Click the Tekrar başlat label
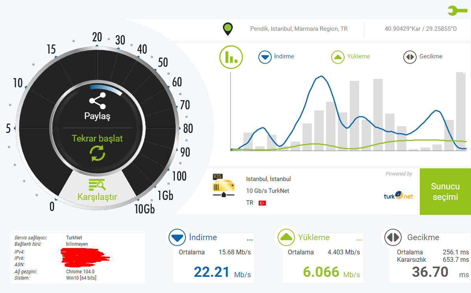 click(x=97, y=138)
